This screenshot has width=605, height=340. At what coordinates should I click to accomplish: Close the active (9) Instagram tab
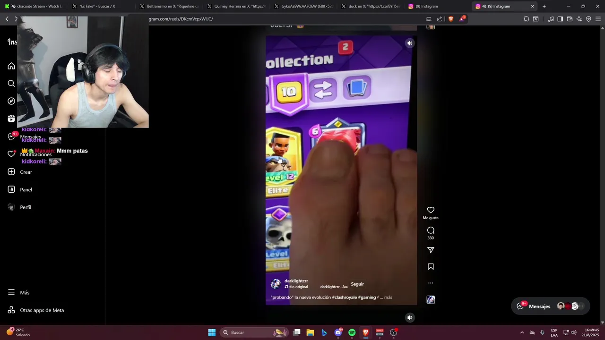pos(532,6)
